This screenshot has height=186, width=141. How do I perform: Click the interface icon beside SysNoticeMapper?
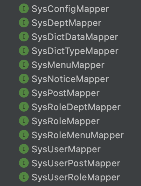(x=24, y=79)
